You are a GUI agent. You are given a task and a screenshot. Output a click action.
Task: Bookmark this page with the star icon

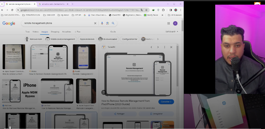[x=147, y=10]
